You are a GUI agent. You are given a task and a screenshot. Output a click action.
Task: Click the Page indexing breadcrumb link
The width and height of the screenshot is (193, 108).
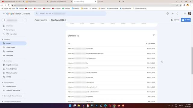(41, 20)
